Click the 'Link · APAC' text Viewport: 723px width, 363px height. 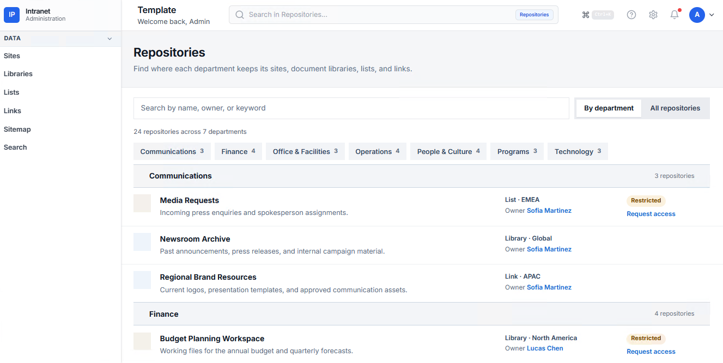tap(522, 276)
